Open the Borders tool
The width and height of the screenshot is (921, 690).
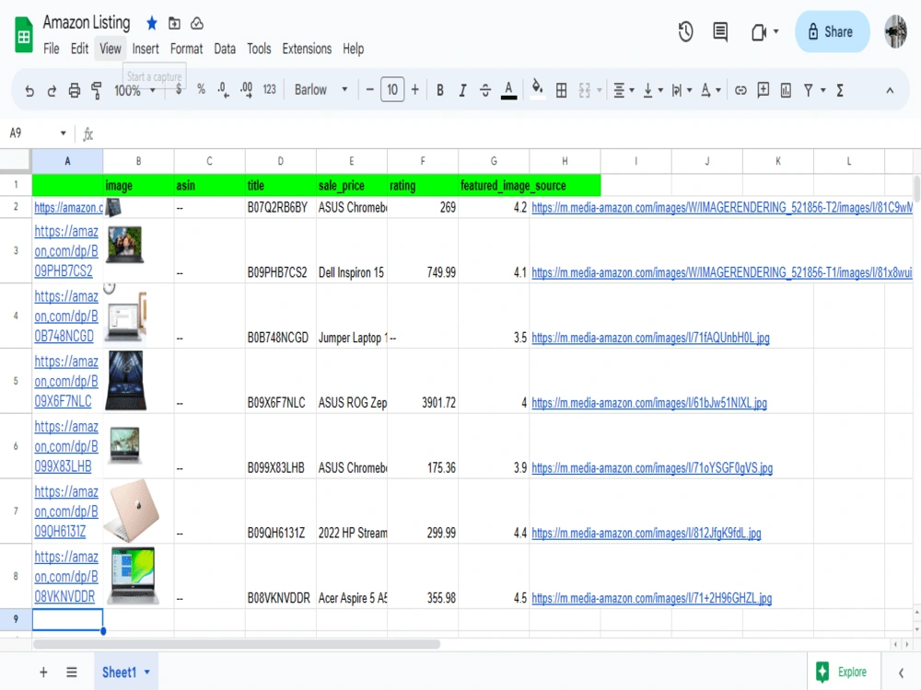pyautogui.click(x=562, y=90)
